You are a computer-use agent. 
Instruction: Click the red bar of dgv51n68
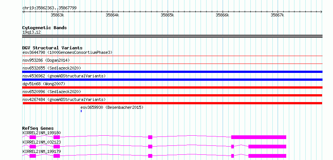[172, 87]
